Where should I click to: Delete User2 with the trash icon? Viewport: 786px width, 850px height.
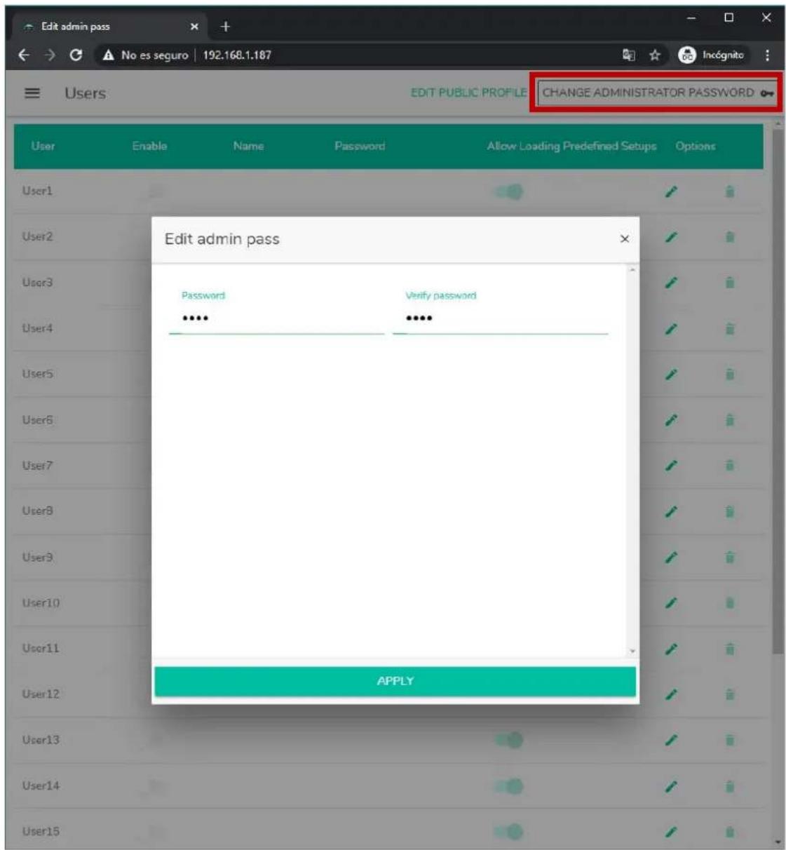pos(730,237)
